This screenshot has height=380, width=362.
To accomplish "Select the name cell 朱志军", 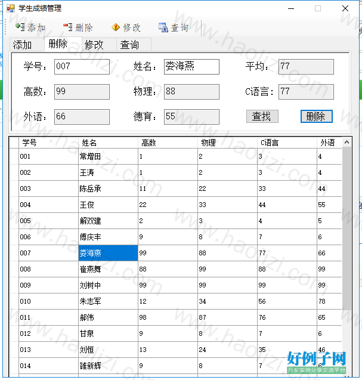I will point(108,301).
